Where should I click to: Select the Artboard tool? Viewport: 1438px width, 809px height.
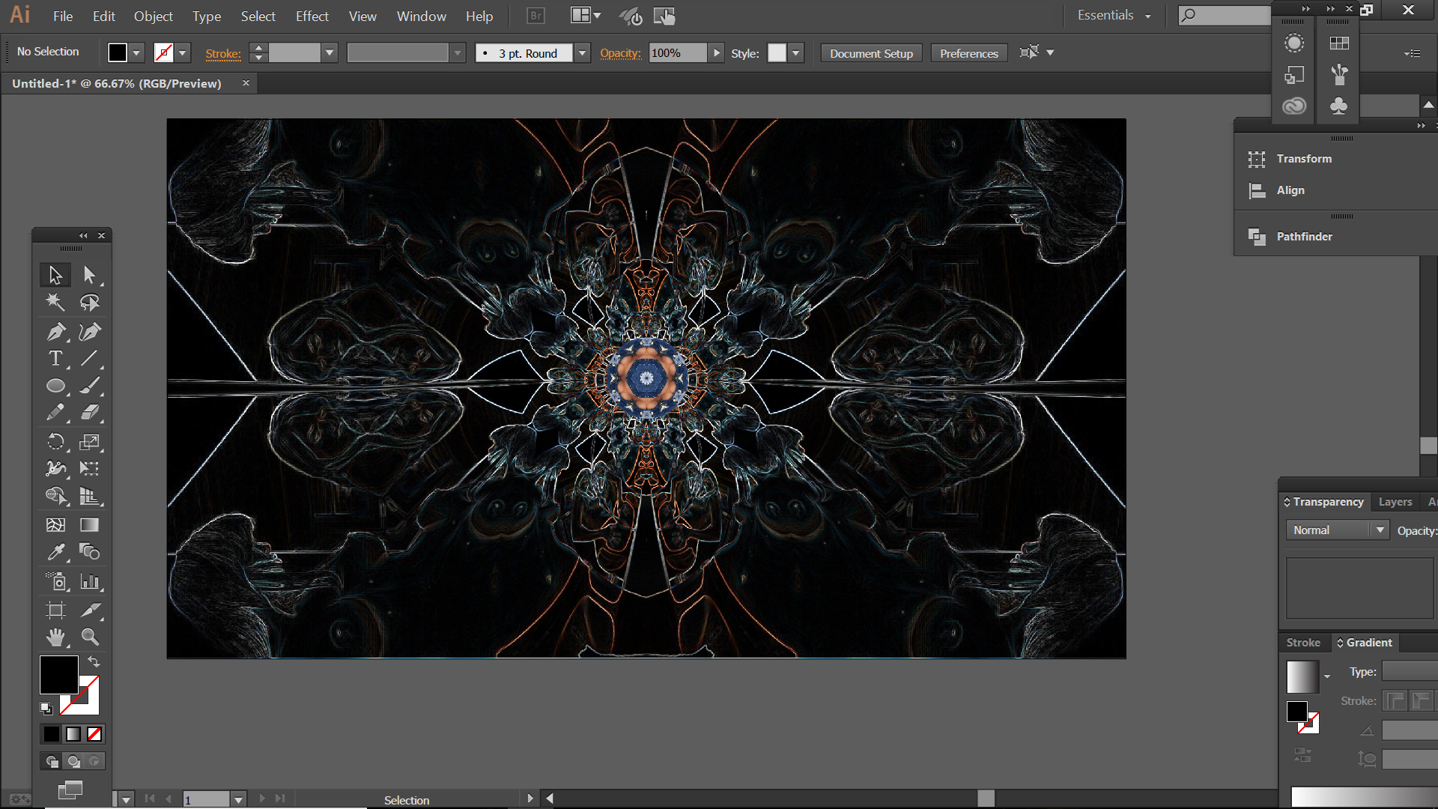[x=55, y=610]
